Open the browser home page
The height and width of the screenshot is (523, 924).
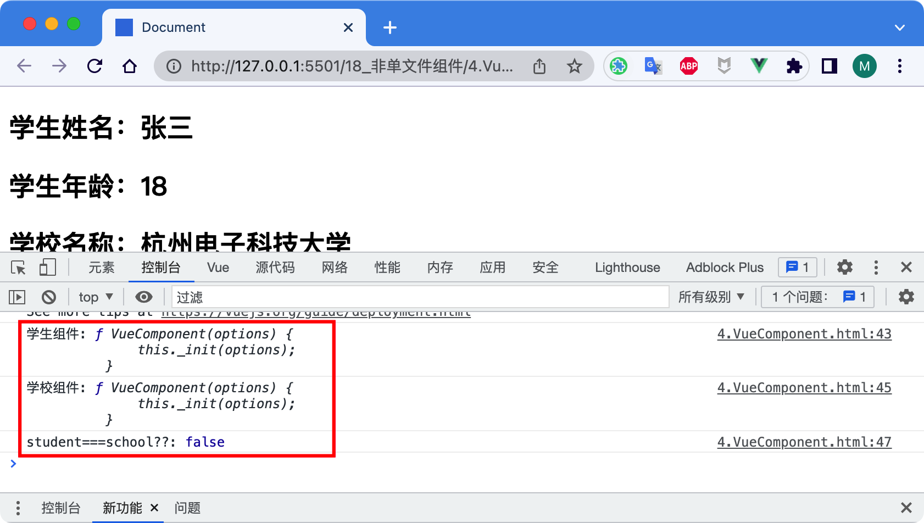(x=130, y=66)
